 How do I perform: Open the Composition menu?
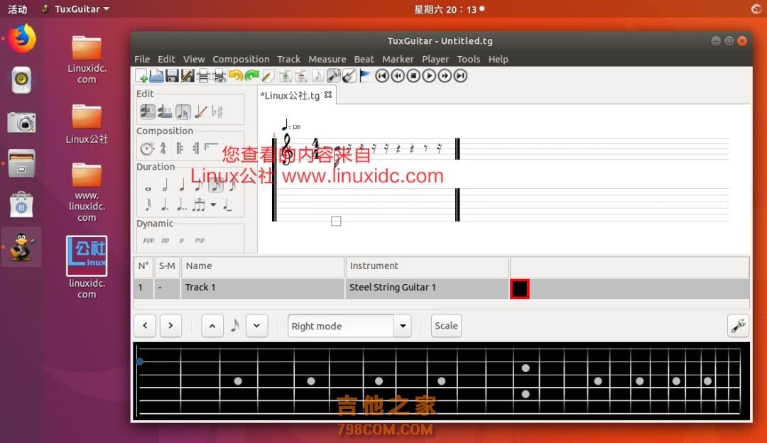(x=241, y=59)
